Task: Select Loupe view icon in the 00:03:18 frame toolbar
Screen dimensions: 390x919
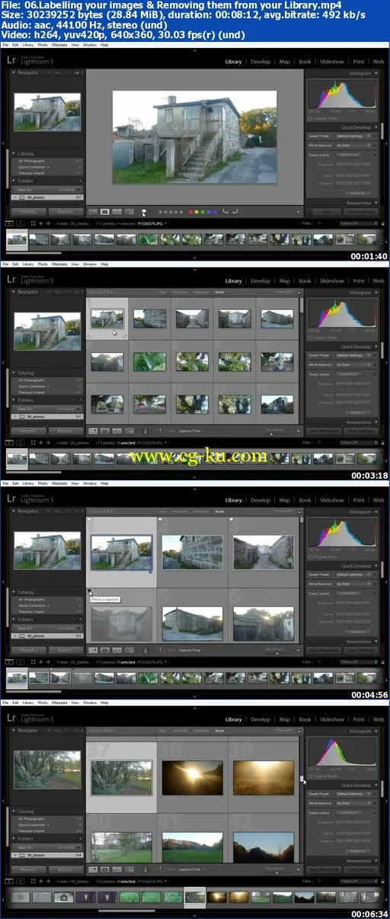Action: [x=105, y=431]
